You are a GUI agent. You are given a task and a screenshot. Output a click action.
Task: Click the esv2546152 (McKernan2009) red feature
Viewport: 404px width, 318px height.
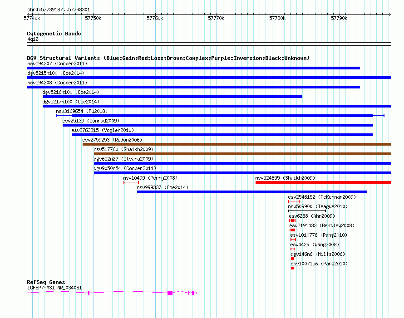tap(294, 201)
